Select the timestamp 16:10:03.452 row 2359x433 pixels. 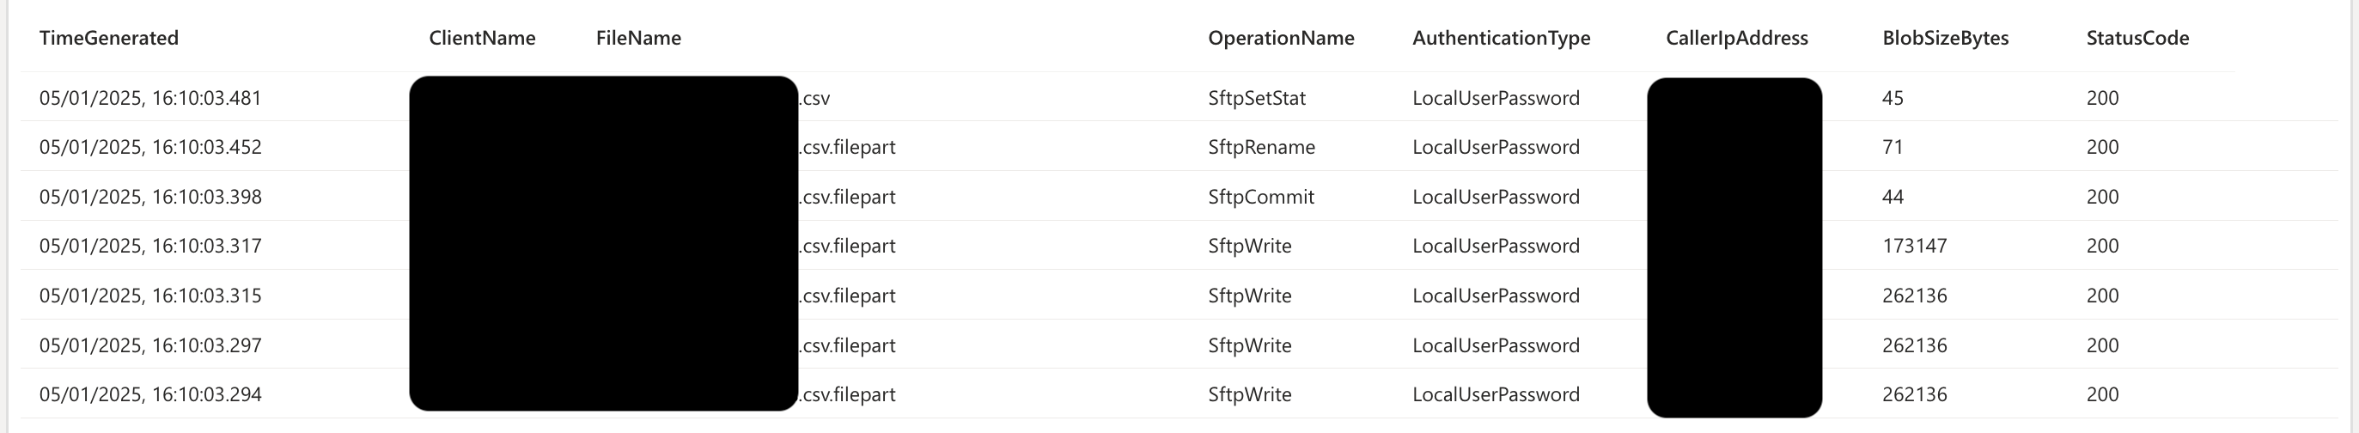point(1179,146)
